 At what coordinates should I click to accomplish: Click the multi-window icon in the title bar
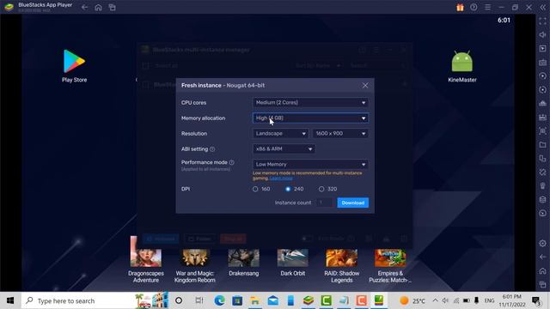(113, 8)
